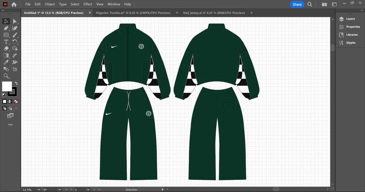This screenshot has height=192, width=365.
Task: Select the Rotate tool
Action: (x=15, y=42)
